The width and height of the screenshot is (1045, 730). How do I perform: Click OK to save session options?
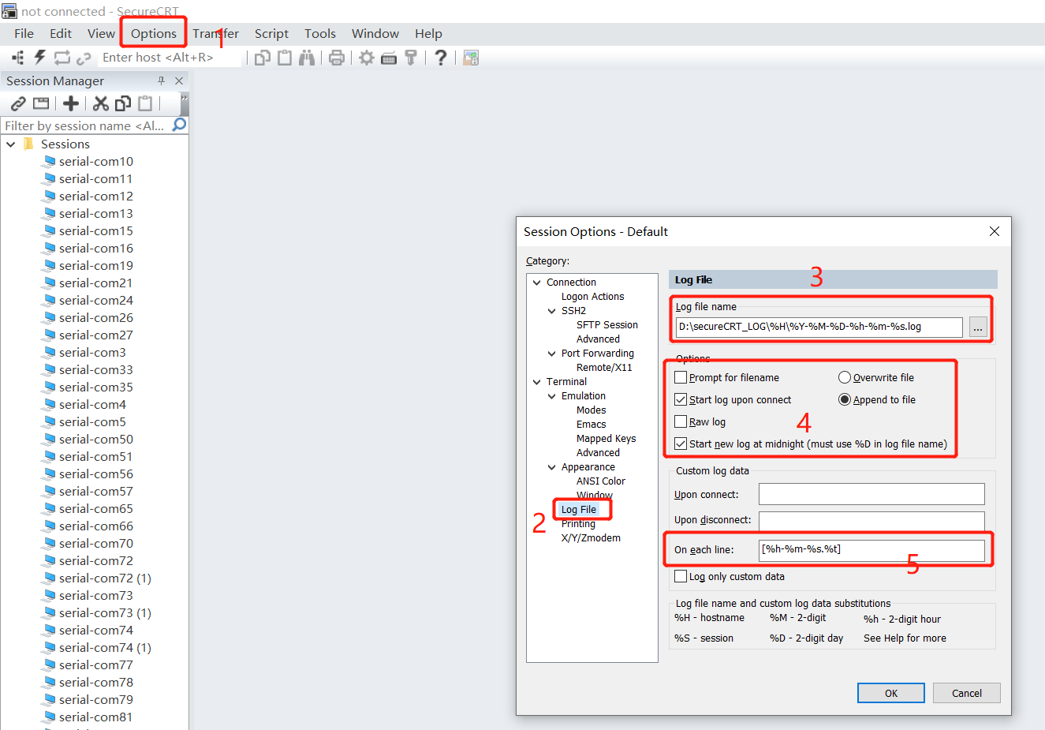[891, 693]
